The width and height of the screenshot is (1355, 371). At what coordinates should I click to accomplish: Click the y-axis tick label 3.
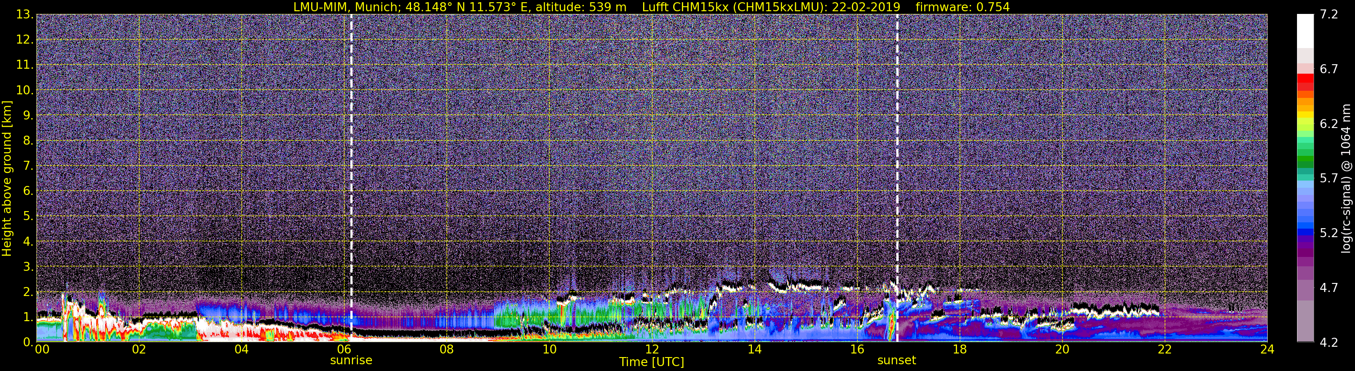pyautogui.click(x=28, y=266)
